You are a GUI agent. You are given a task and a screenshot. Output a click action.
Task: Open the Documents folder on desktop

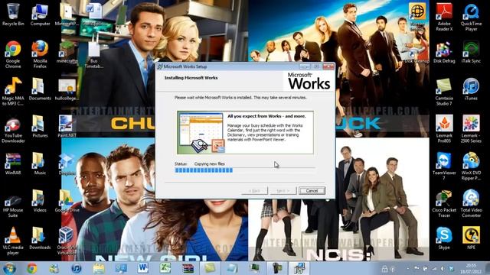[x=40, y=89]
